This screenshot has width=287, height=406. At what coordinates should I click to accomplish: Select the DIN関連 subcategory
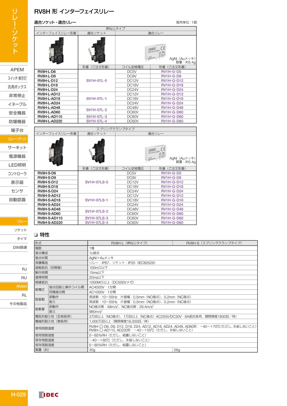tap(20, 247)
